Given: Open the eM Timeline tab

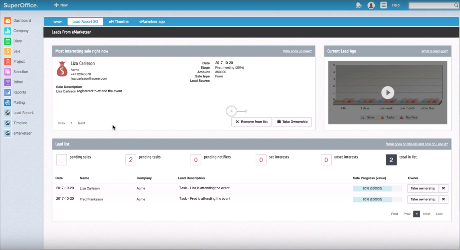Looking at the screenshot, I should click(118, 22).
